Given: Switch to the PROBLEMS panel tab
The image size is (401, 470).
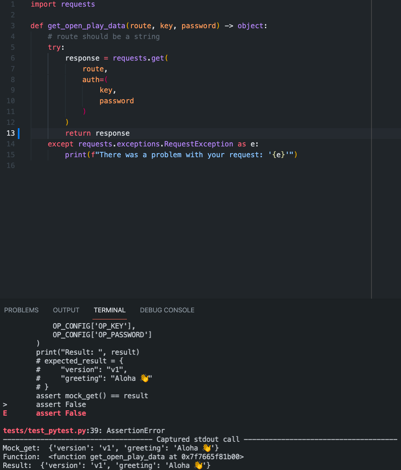Looking at the screenshot, I should click(x=21, y=310).
